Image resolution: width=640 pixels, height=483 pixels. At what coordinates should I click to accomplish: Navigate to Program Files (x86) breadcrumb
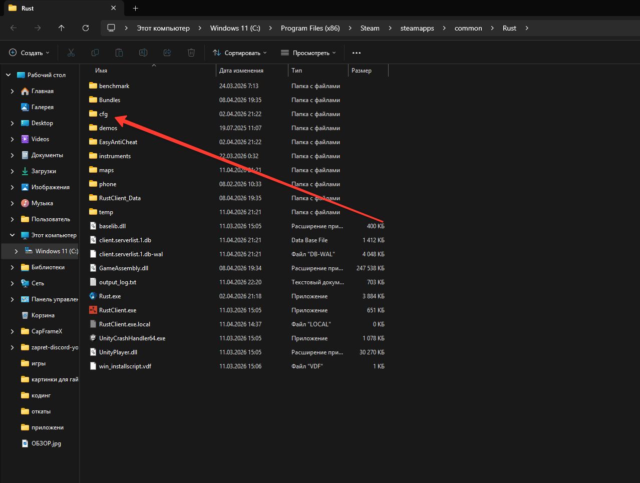coord(310,28)
